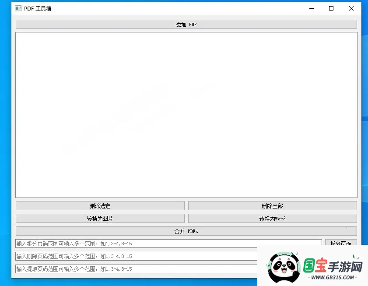Click the desktop area left of the window
Image resolution: width=368 pixels, height=286 pixels.
point(5,131)
